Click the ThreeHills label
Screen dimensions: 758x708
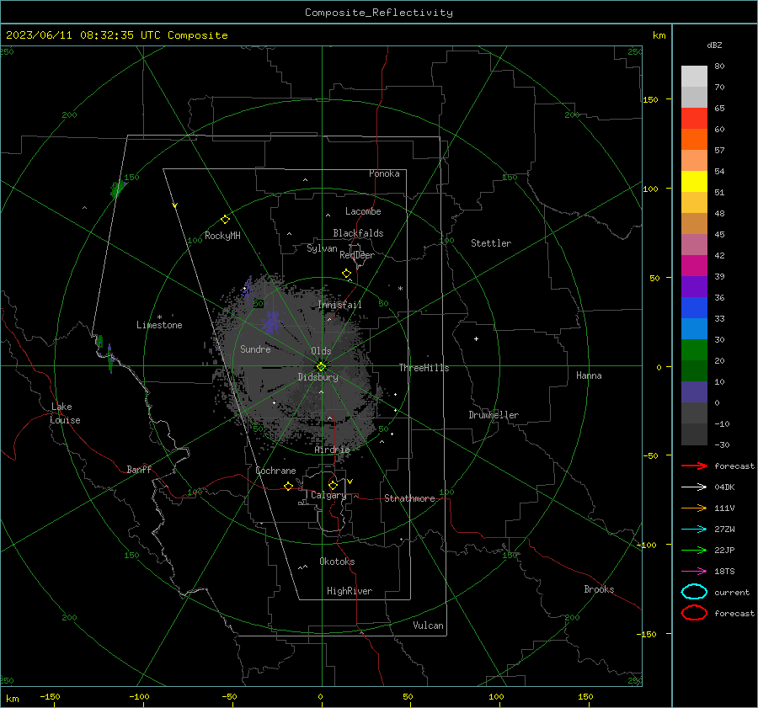tap(424, 368)
